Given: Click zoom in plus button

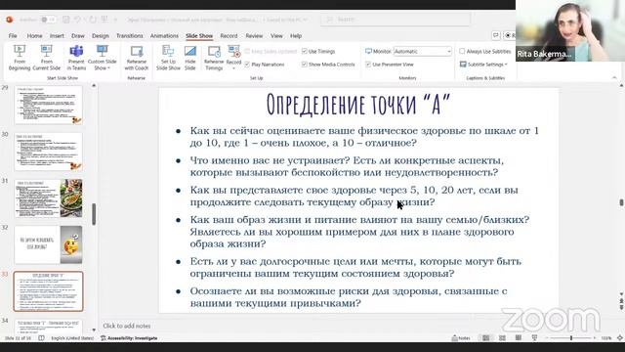Looking at the screenshot, I should [x=595, y=338].
